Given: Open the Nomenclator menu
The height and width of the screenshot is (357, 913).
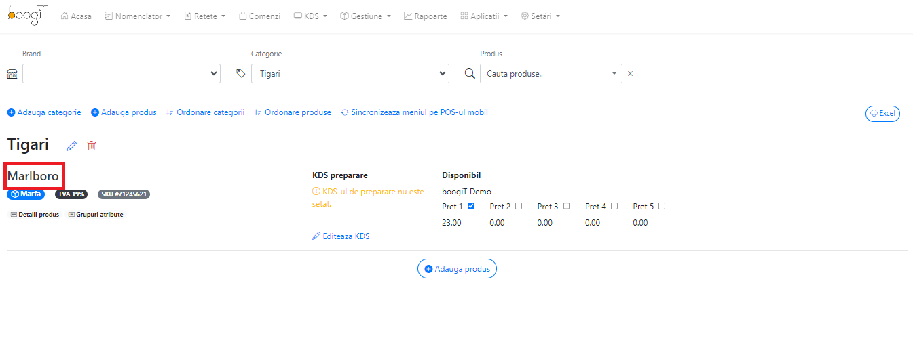Looking at the screenshot, I should (138, 16).
